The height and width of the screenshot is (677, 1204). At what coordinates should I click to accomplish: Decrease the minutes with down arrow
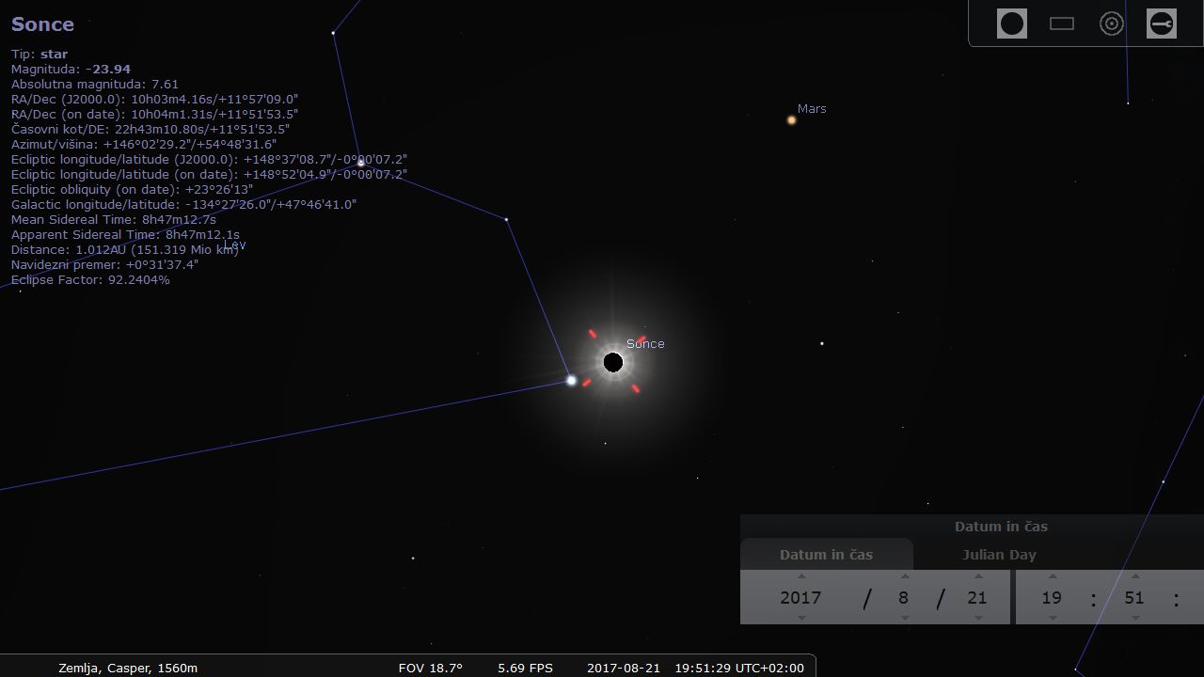[1135, 618]
